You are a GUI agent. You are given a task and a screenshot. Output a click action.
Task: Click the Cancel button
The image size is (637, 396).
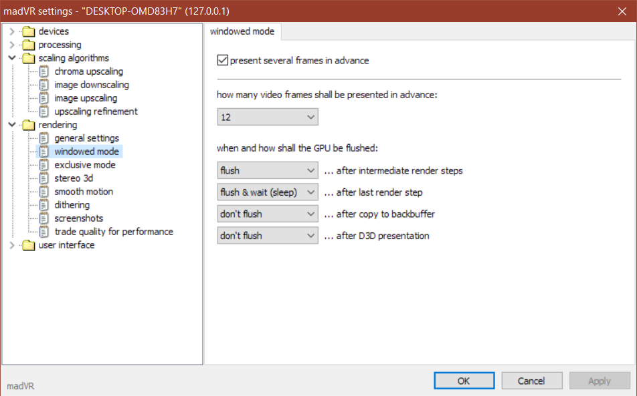[531, 381]
